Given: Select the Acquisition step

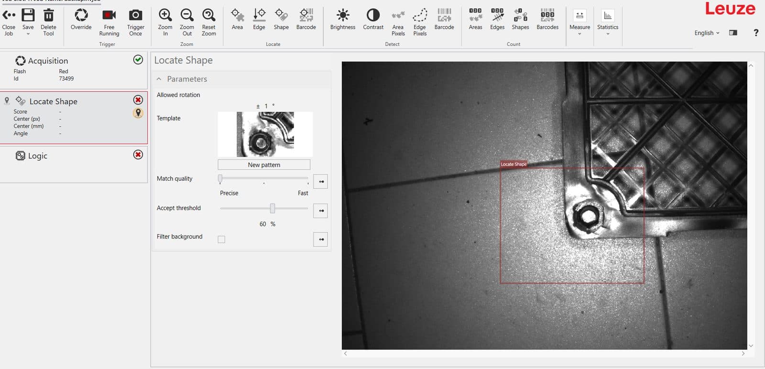Looking at the screenshot, I should [x=74, y=70].
